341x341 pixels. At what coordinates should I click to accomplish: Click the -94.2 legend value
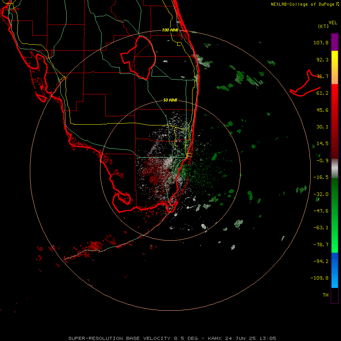[x=321, y=261]
